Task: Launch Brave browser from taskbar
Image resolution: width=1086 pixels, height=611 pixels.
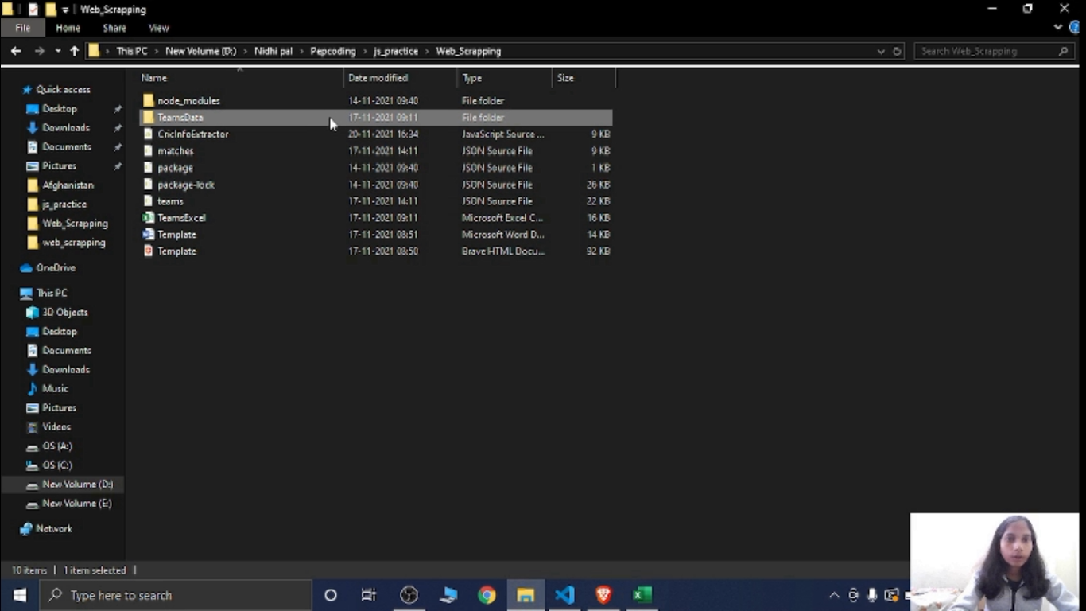Action: pyautogui.click(x=603, y=595)
